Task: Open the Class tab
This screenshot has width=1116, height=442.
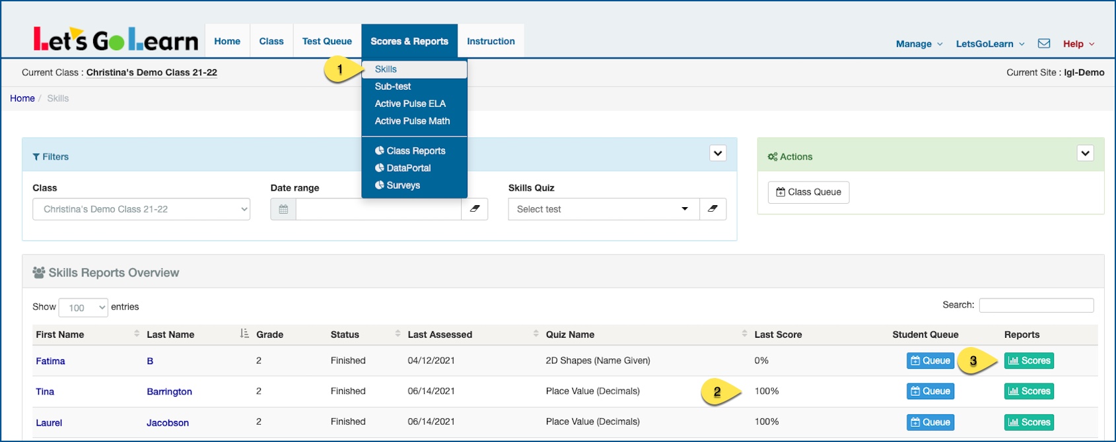Action: coord(271,41)
